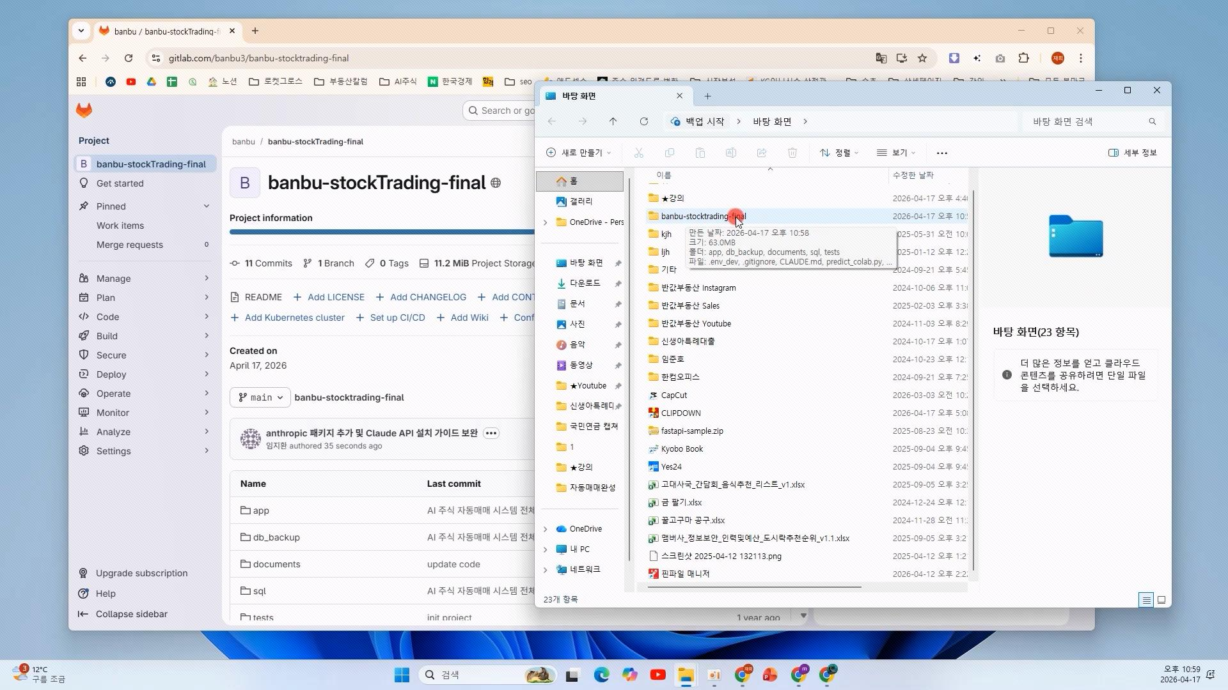Expand OneDrive - Personal tree node
The width and height of the screenshot is (1228, 690).
[x=546, y=222]
